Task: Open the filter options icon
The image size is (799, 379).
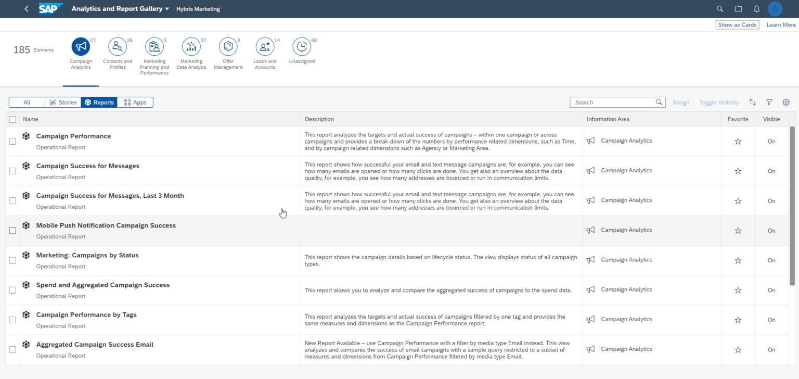Action: point(769,102)
